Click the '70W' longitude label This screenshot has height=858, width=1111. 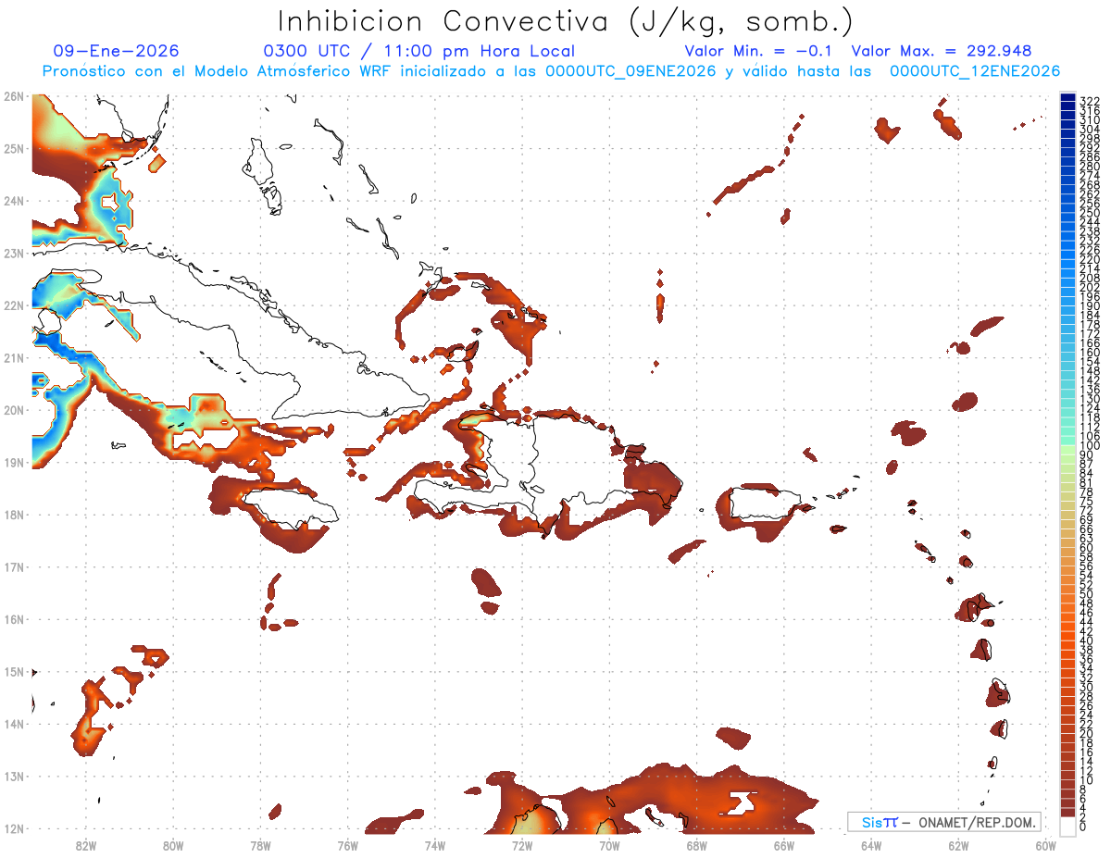(x=609, y=845)
